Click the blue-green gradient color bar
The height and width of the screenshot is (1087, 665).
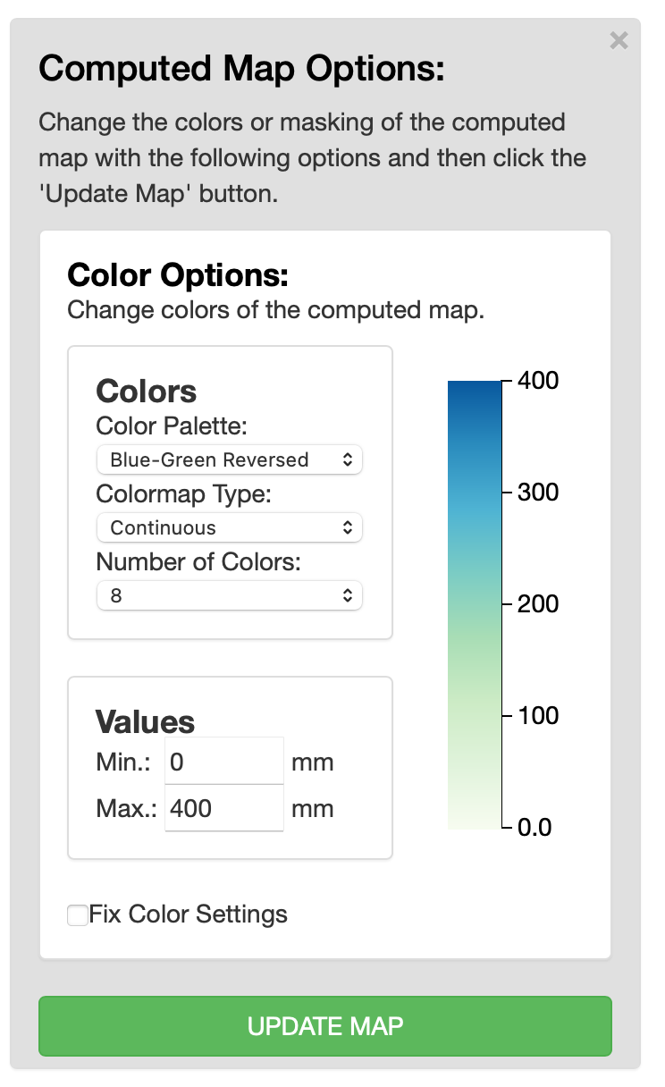pyautogui.click(x=475, y=604)
